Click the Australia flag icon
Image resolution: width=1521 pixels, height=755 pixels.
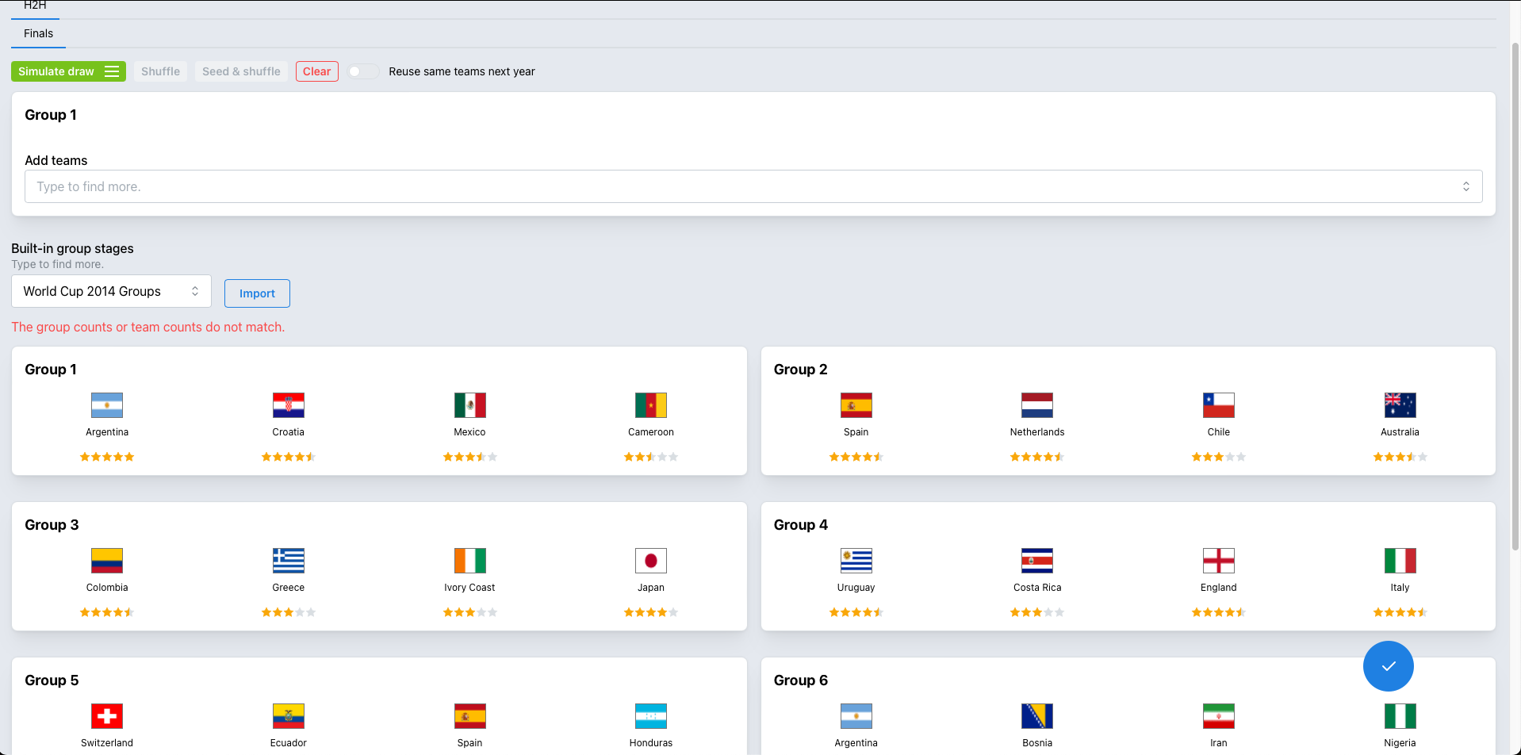pyautogui.click(x=1400, y=405)
